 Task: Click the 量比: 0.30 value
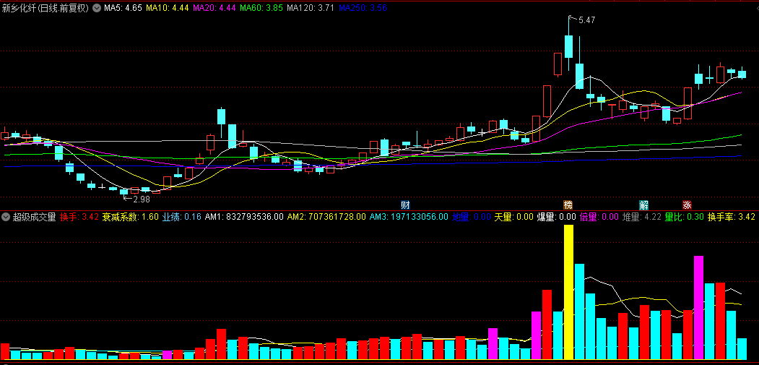[x=685, y=217]
